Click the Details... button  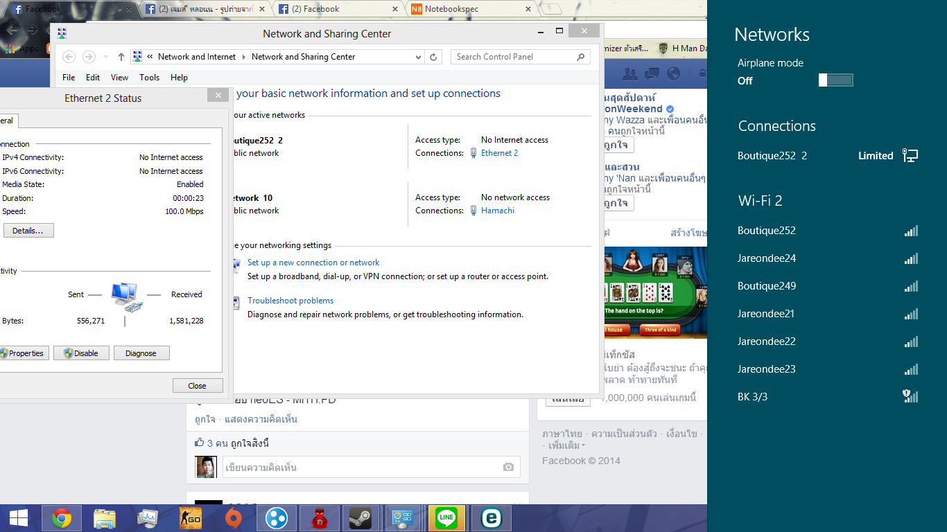28,231
